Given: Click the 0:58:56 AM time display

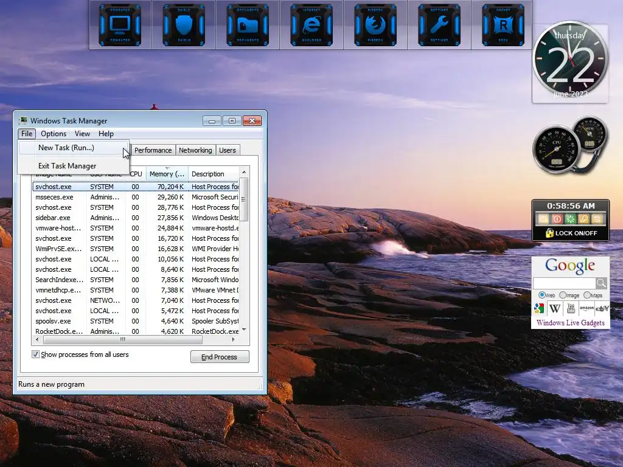Looking at the screenshot, I should [x=571, y=206].
